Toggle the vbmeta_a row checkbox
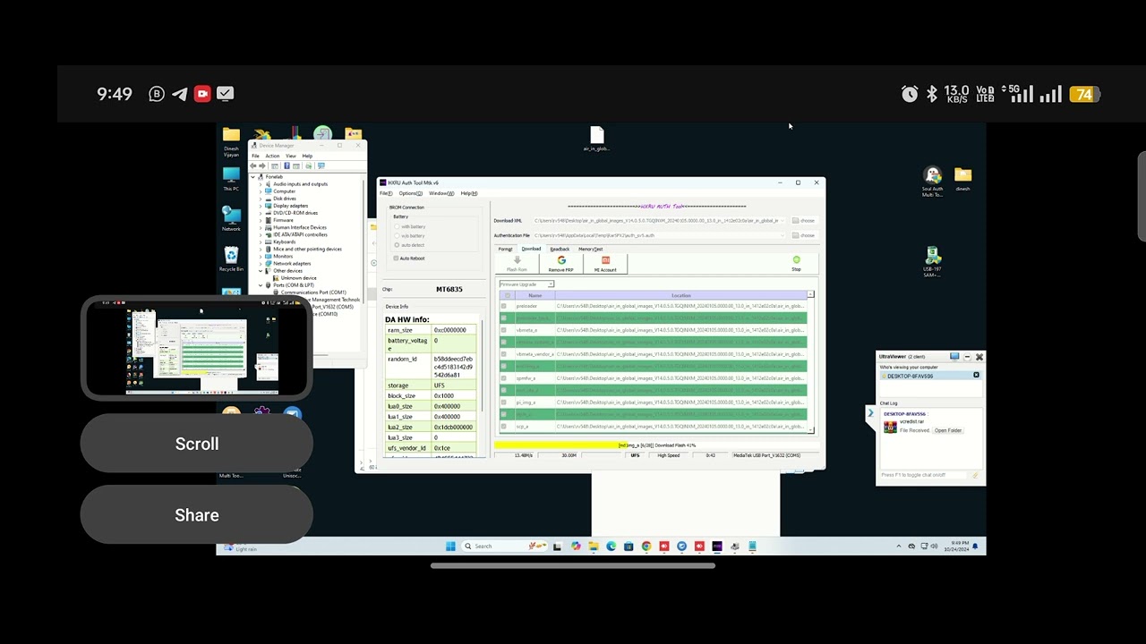The image size is (1146, 644). click(x=504, y=330)
